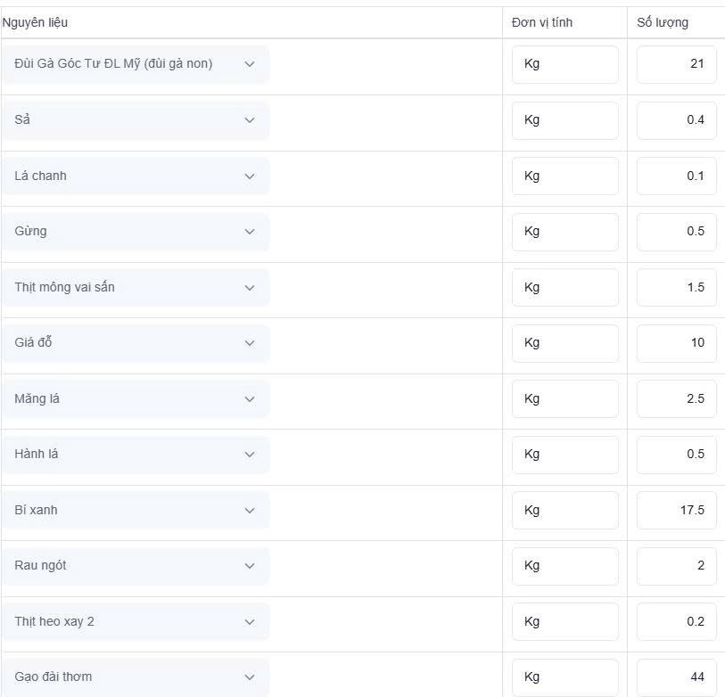The height and width of the screenshot is (697, 725).
Task: Focus the quantity field showing 44
Action: pos(677,677)
